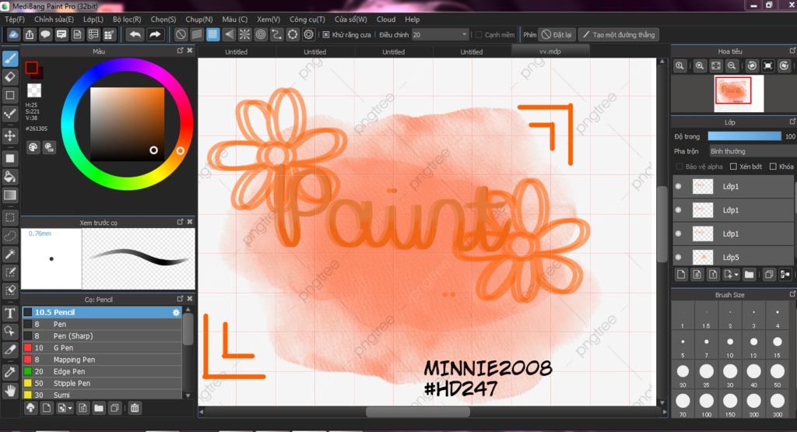Select the Hand pan tool
Image resolution: width=797 pixels, height=432 pixels.
click(10, 391)
